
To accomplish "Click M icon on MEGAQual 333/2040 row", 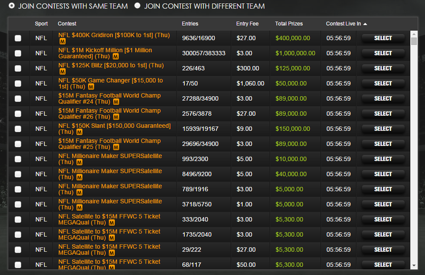I will point(112,223).
